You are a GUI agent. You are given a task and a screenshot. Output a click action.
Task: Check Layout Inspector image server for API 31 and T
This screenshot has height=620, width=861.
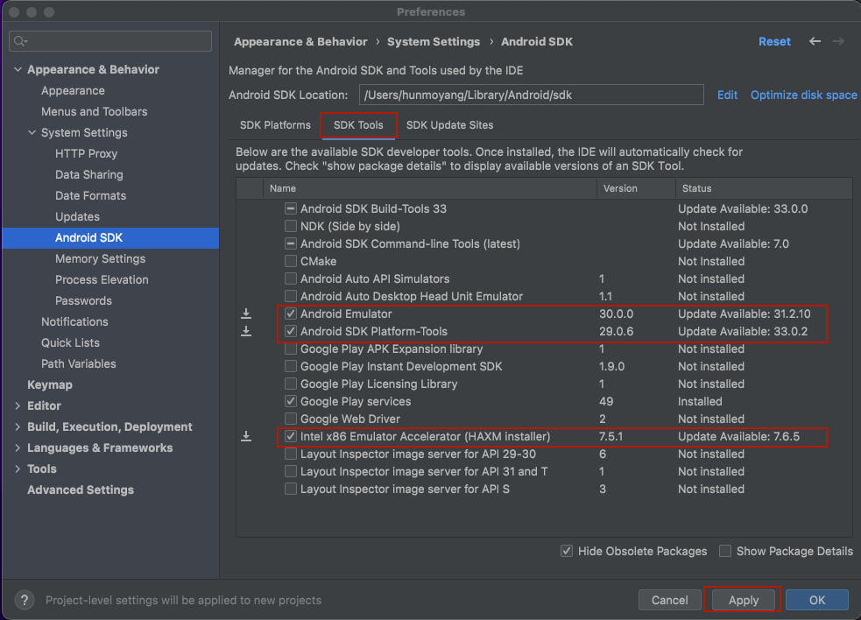291,472
